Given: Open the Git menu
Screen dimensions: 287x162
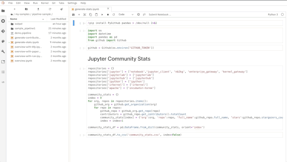Looking at the screenshot, I should pyautogui.click(x=54, y=3).
